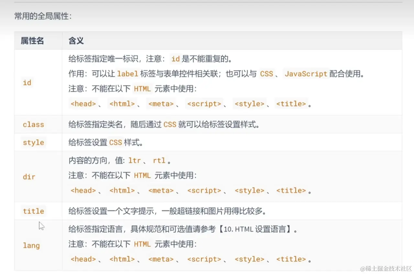Viewport: 414px width, 274px height.
Task: Click the '<meta>' tag in dir row
Action: pos(161,190)
